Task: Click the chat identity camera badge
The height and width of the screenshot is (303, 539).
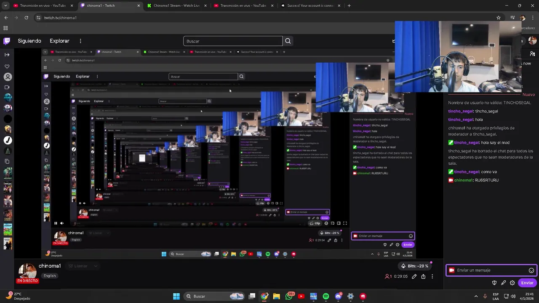Action: (452, 270)
